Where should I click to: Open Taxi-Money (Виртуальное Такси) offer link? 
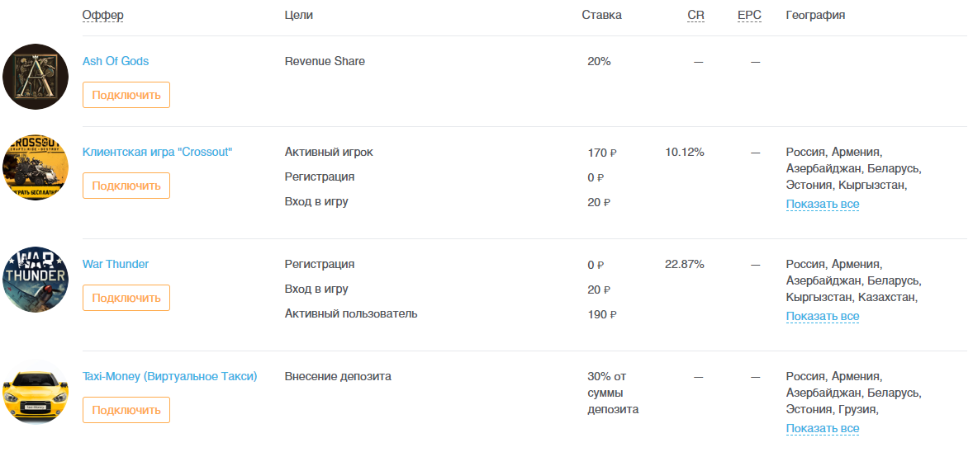click(x=169, y=376)
